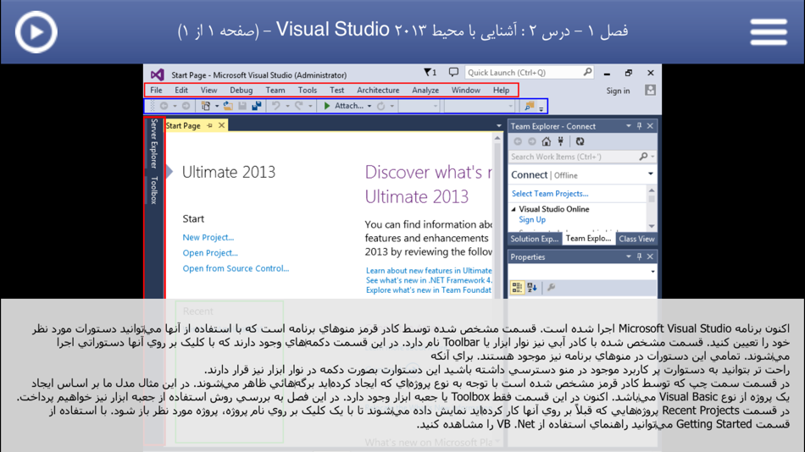Open the hamburger menu in the top-right corner
The image size is (805, 452).
(x=769, y=32)
